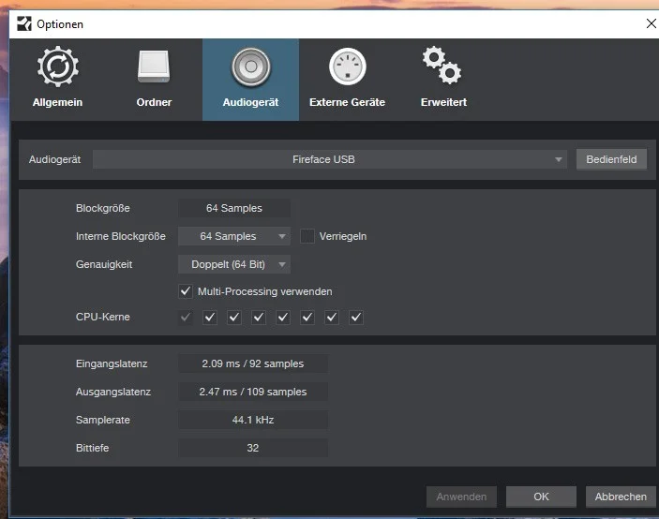Click the arrow of the Audiogerät dropdown
The height and width of the screenshot is (519, 659).
558,159
